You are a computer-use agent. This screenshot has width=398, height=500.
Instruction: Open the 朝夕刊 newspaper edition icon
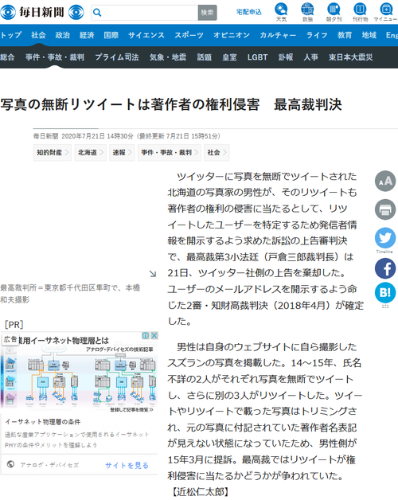334,12
